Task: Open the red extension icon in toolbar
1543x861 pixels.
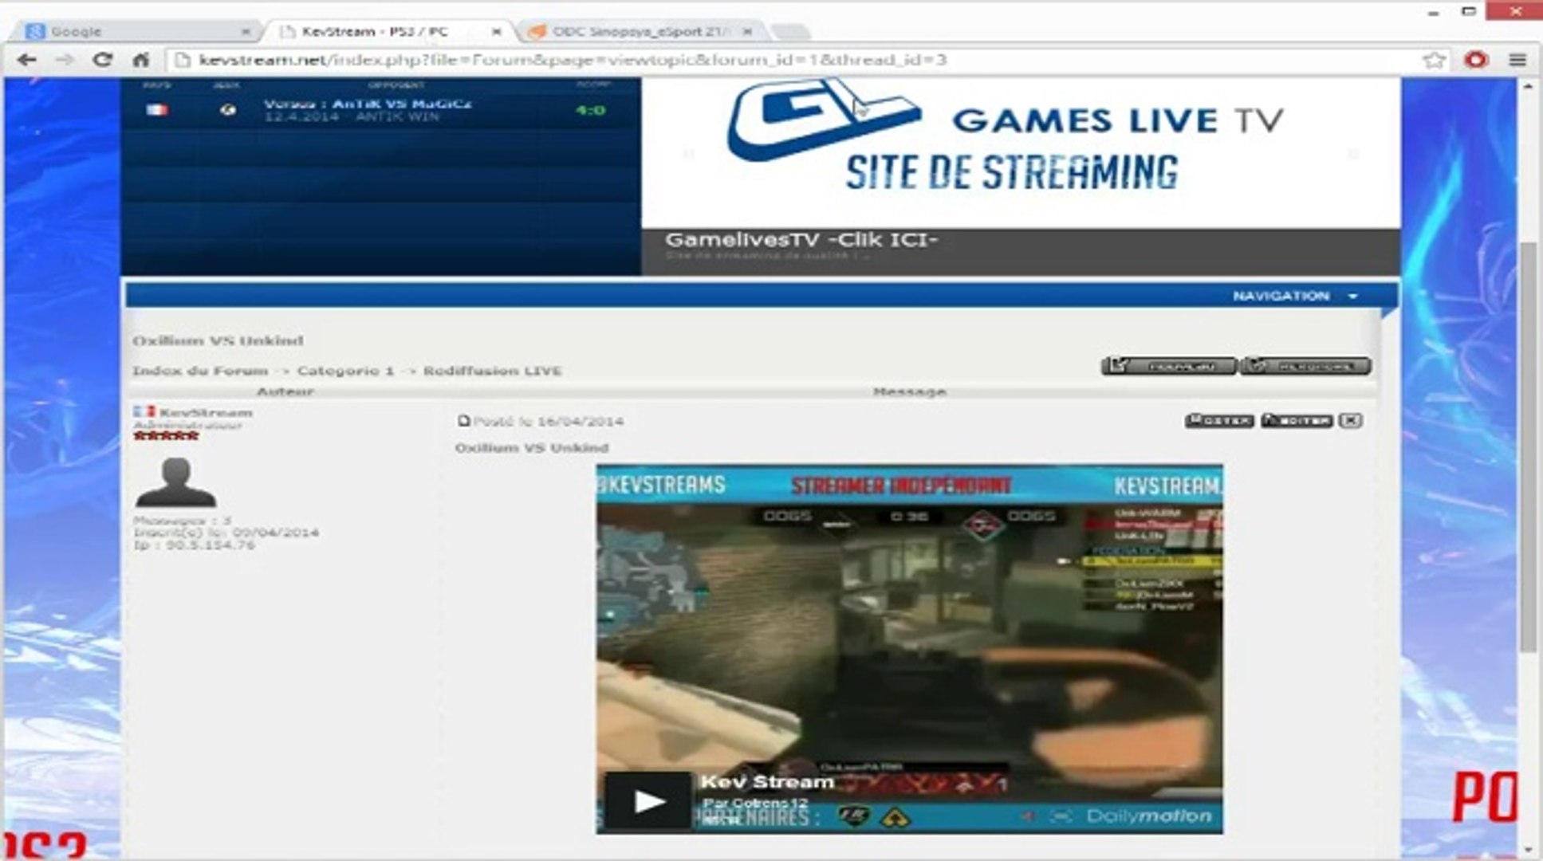Action: pyautogui.click(x=1476, y=60)
